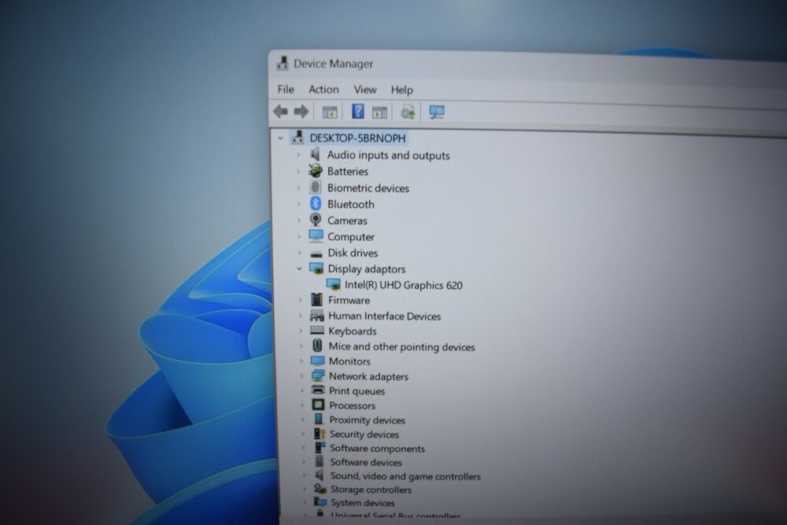Click the DESKTOP-5BRNOPH computer icon
The height and width of the screenshot is (525, 787).
(x=298, y=137)
